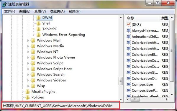Click the values pane vertical scrollbar thumb
Screen dimensions: 177x111
[172, 51]
